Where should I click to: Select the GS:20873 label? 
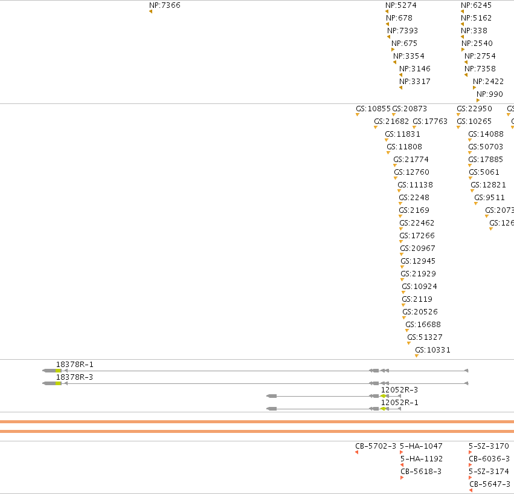pos(410,109)
